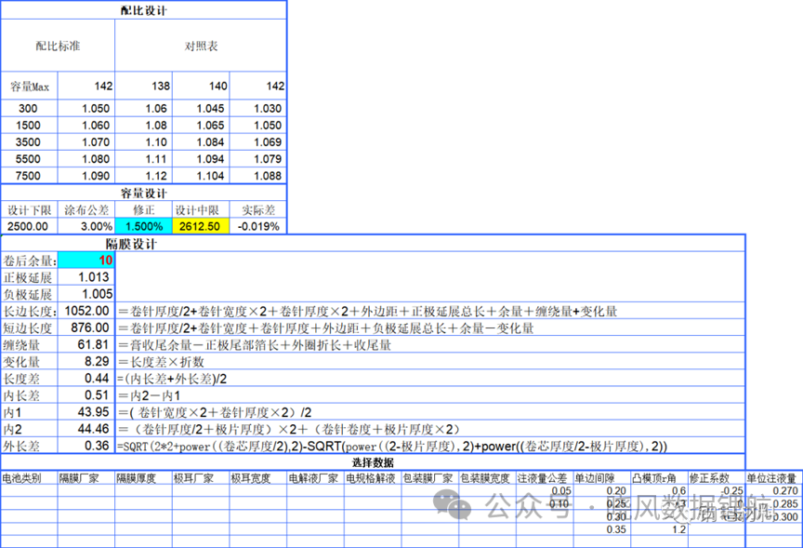
Task: Select the 单边间隙 column header
Action: (x=601, y=478)
